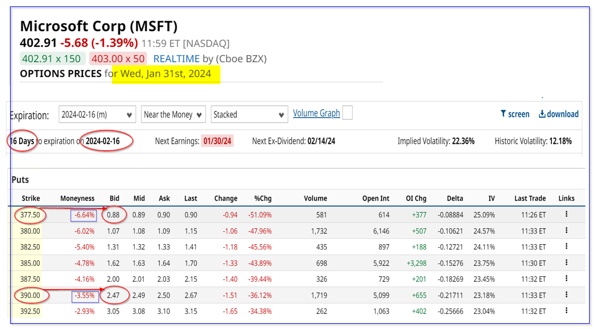Click the 2.47 bid price
This screenshot has height=329, width=596.
click(x=113, y=295)
